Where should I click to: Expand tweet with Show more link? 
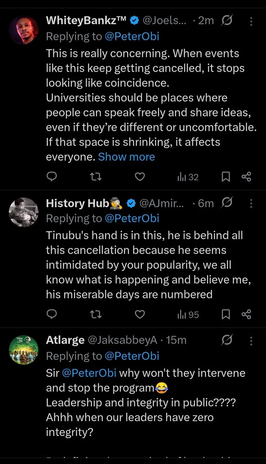[x=126, y=157]
